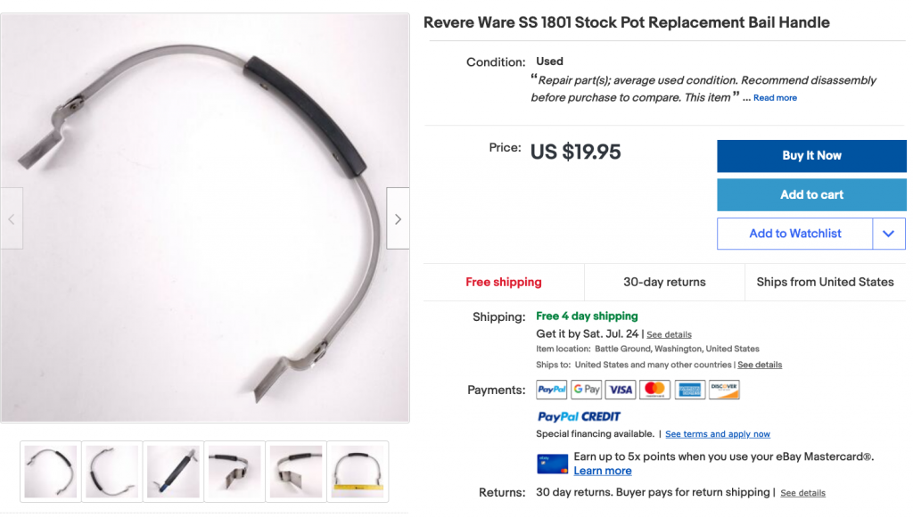Go to previous photo with left arrow
This screenshot has height=518, width=913.
pos(12,218)
